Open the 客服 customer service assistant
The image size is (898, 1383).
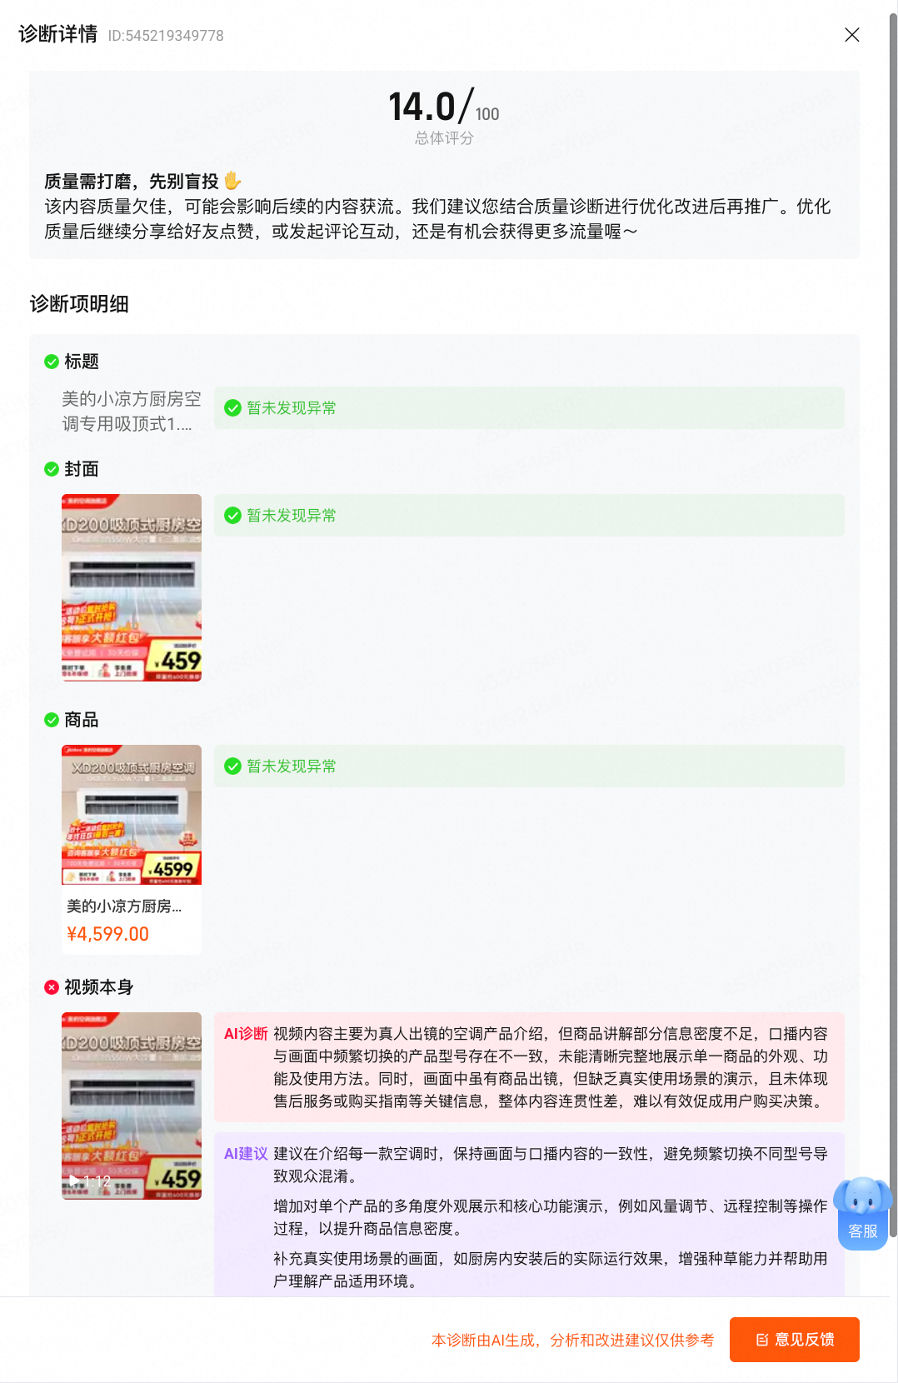coord(863,1214)
